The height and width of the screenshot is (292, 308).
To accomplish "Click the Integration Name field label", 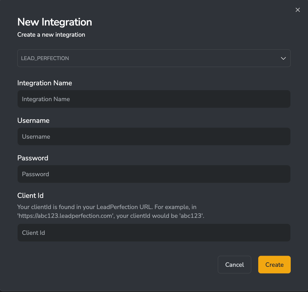I will 45,83.
